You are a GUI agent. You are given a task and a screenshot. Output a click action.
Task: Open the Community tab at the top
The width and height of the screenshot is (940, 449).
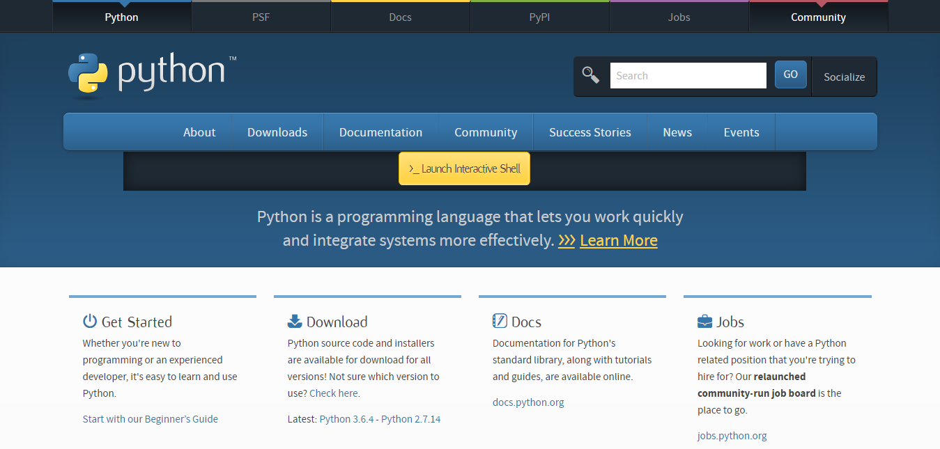point(817,17)
